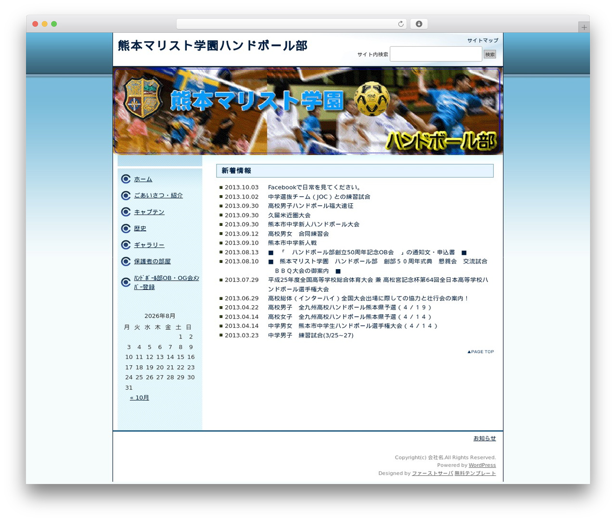616x521 pixels.
Task: Select news item 中学男子 練習試合(3/25~27)
Action: (311, 335)
